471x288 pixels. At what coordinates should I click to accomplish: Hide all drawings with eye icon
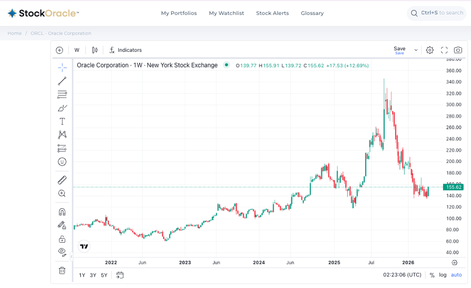point(62,252)
